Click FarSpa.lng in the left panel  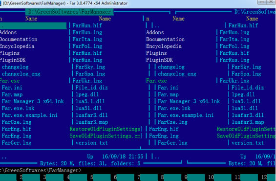[x=90, y=74]
